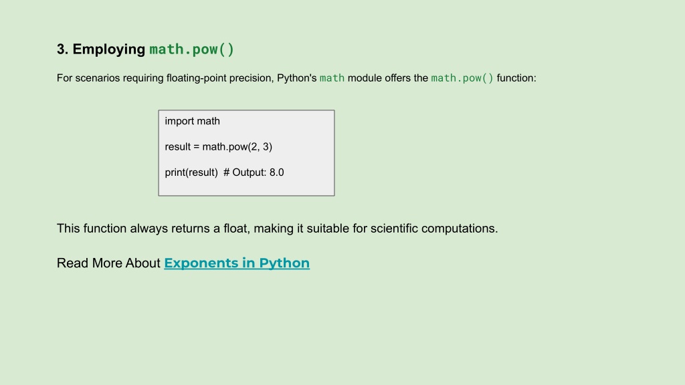Click empty space below print line in code box

(x=246, y=187)
